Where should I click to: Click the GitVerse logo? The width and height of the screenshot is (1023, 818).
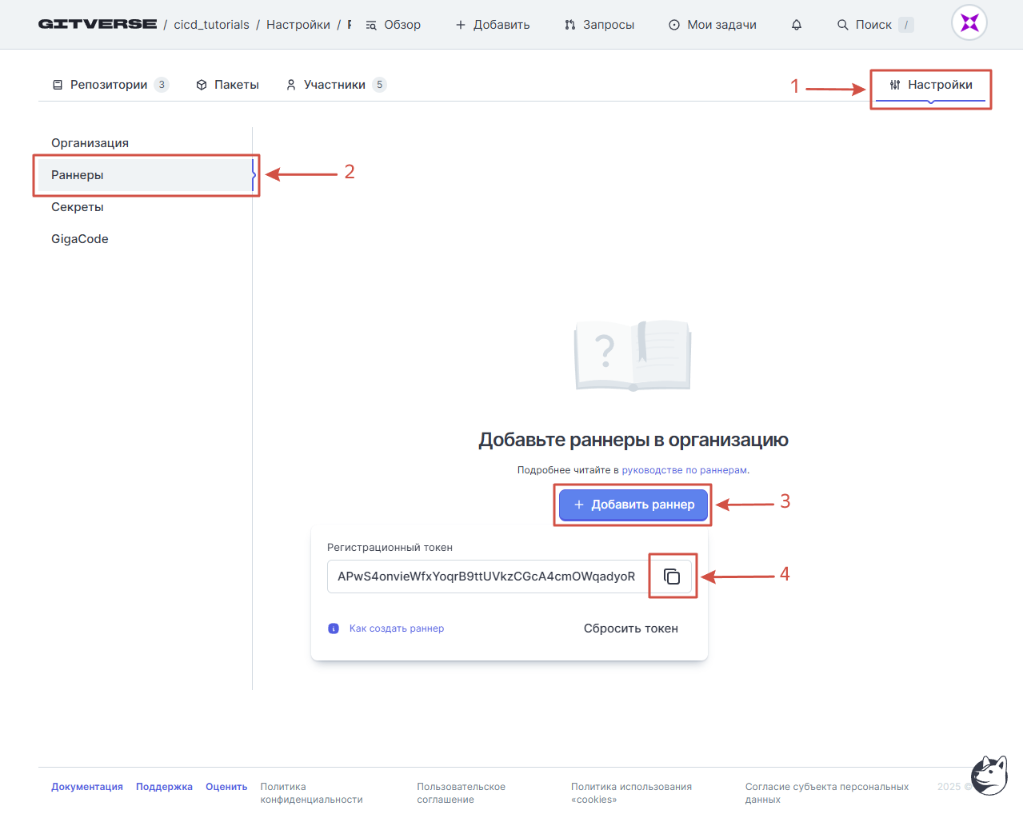pos(98,24)
